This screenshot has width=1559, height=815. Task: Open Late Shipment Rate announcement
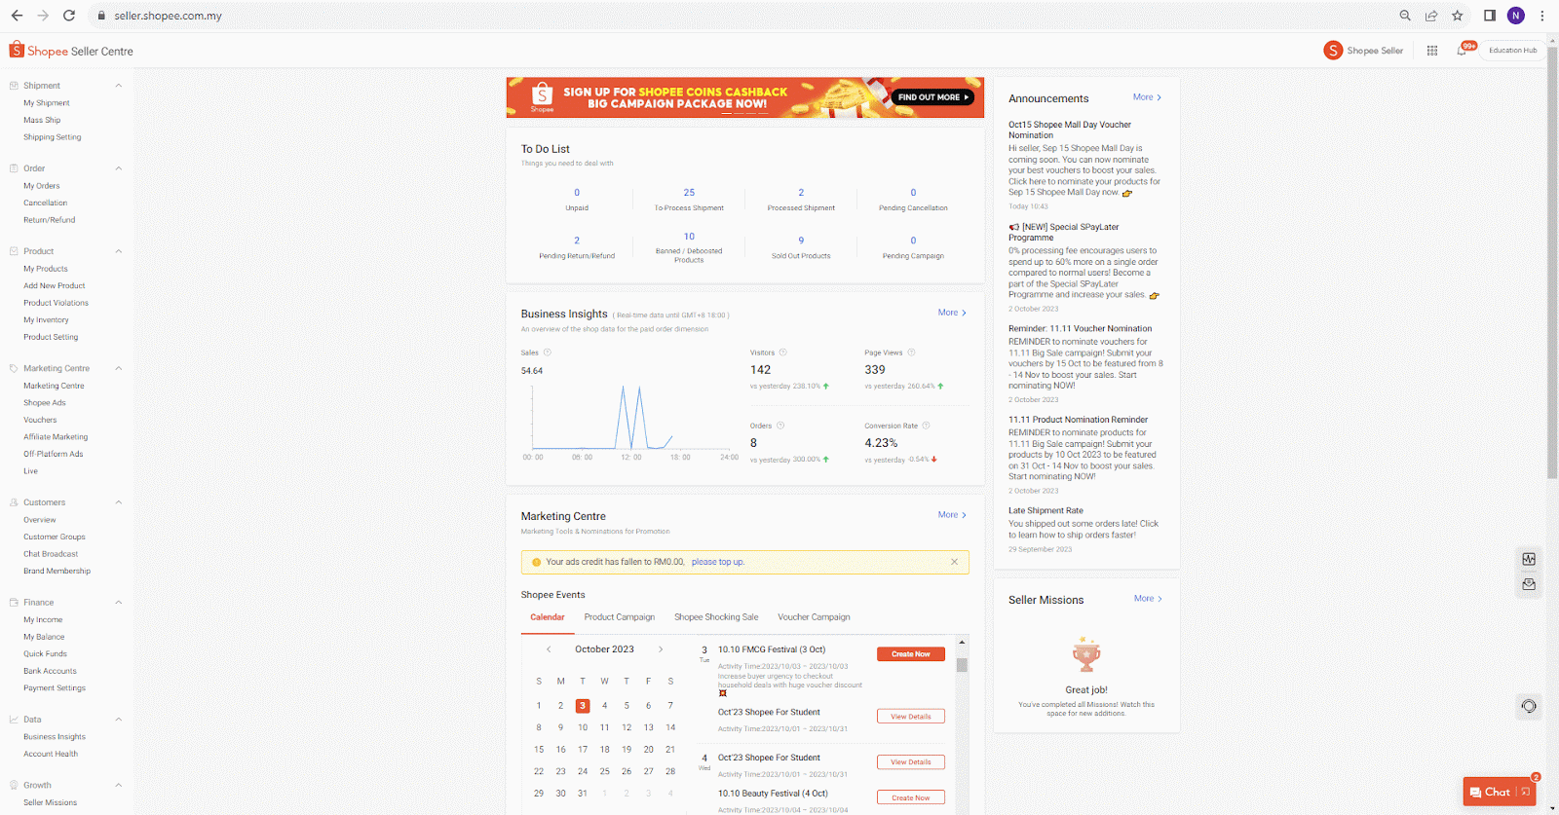pyautogui.click(x=1046, y=510)
